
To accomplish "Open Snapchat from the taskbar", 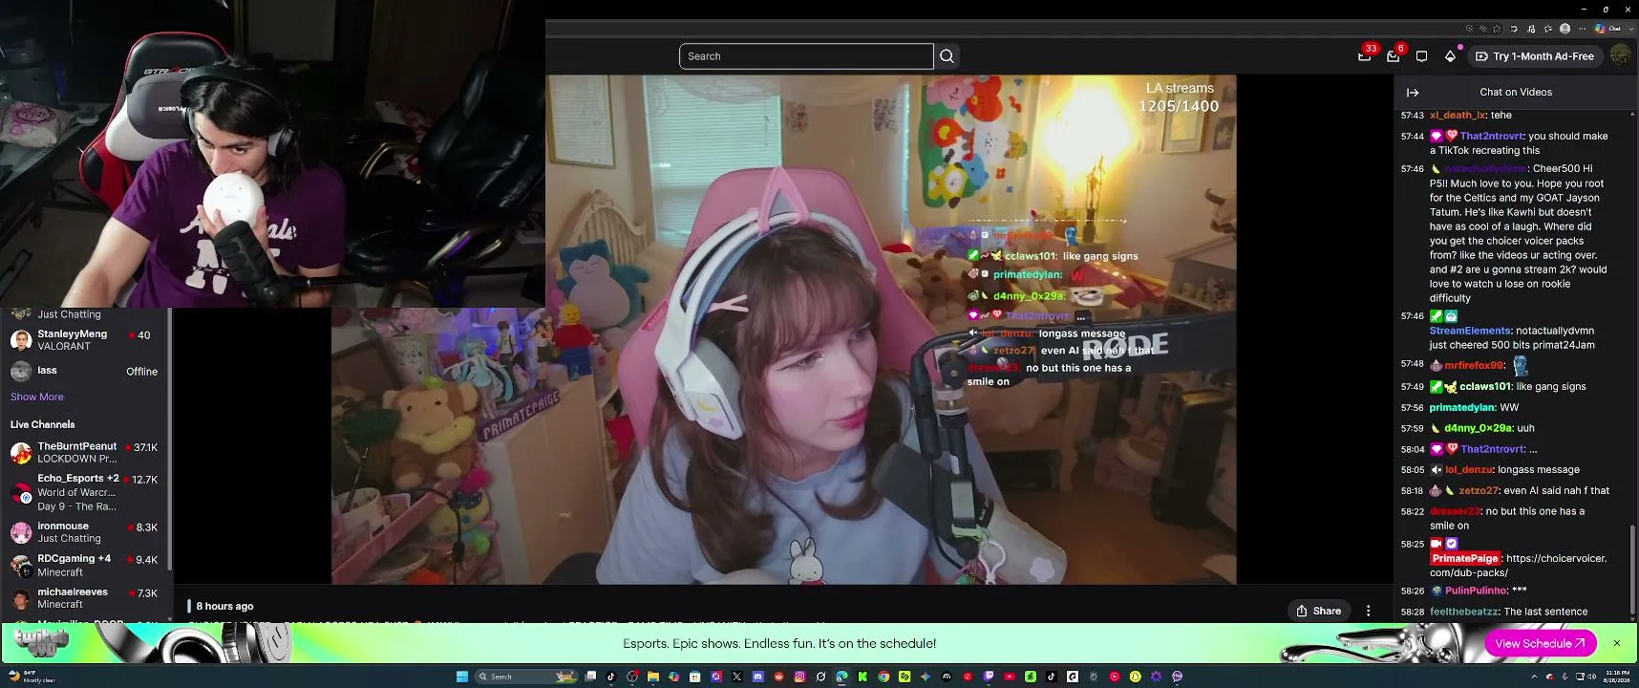I will [1135, 677].
